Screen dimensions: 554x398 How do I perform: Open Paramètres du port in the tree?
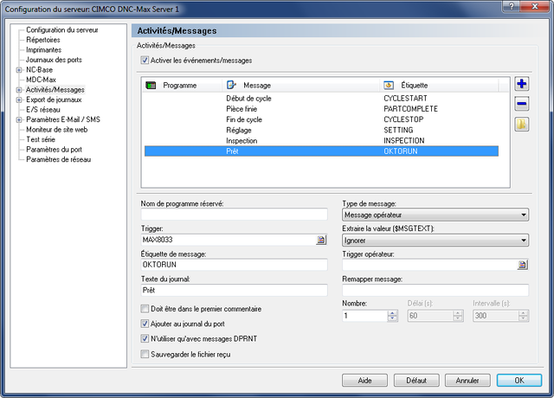[x=54, y=150]
